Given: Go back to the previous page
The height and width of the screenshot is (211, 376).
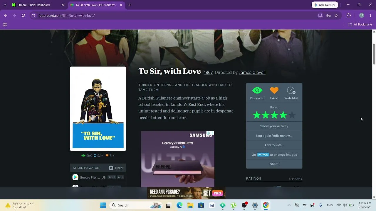Looking at the screenshot, I should [x=6, y=16].
